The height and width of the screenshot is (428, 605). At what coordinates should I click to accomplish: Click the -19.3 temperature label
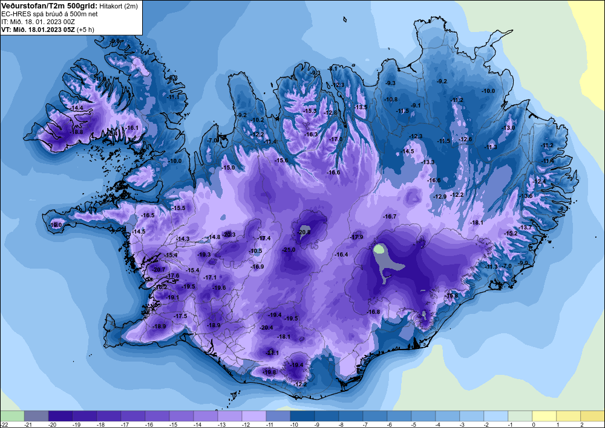coord(204,255)
